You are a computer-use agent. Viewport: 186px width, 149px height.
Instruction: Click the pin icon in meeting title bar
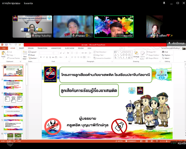tap(164, 3)
